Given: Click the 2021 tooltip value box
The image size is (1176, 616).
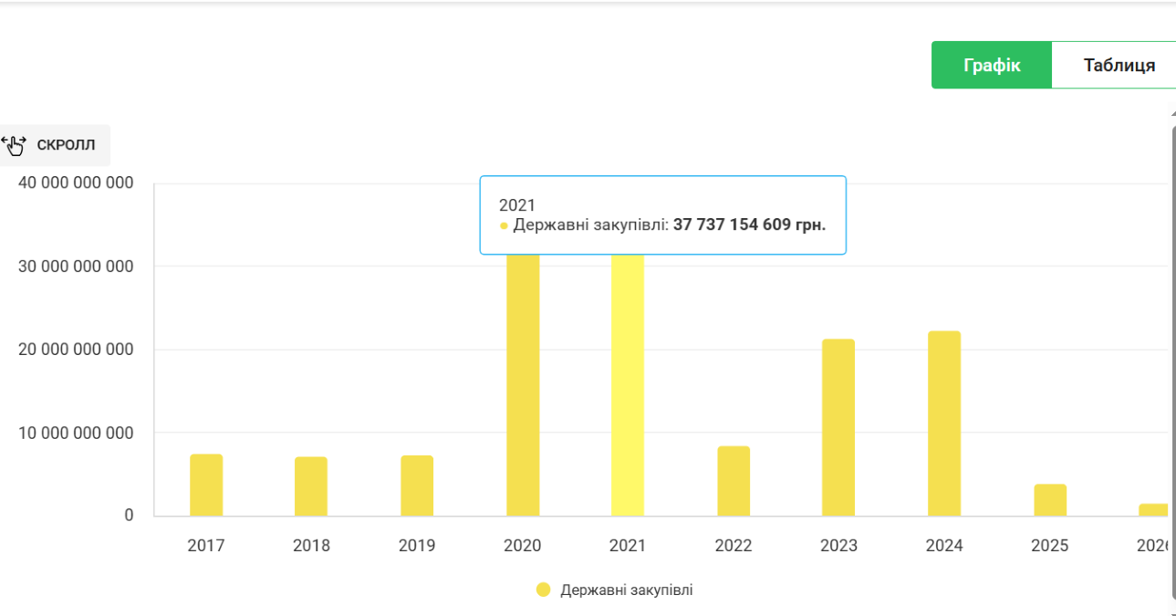Looking at the screenshot, I should [x=663, y=215].
